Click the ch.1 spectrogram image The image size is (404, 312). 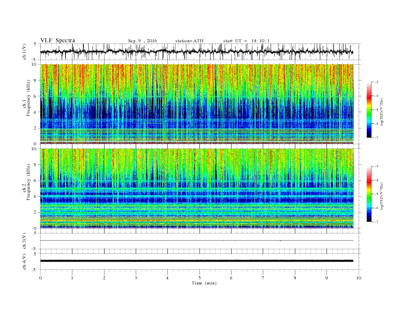[x=197, y=104]
